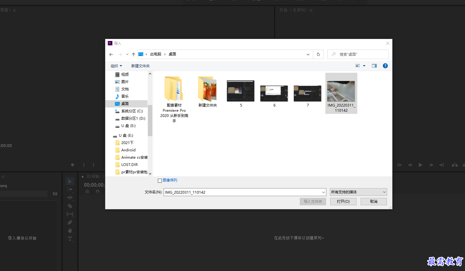
Task: Select the Hand tool
Action: click(x=70, y=231)
